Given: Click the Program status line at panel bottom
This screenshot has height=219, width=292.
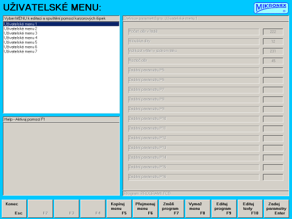Looking at the screenshot, I should tap(206, 193).
